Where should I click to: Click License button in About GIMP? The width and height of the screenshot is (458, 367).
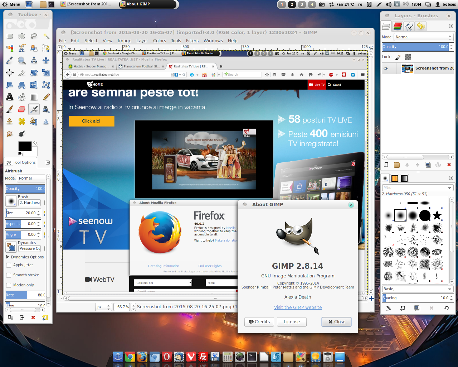coord(292,322)
